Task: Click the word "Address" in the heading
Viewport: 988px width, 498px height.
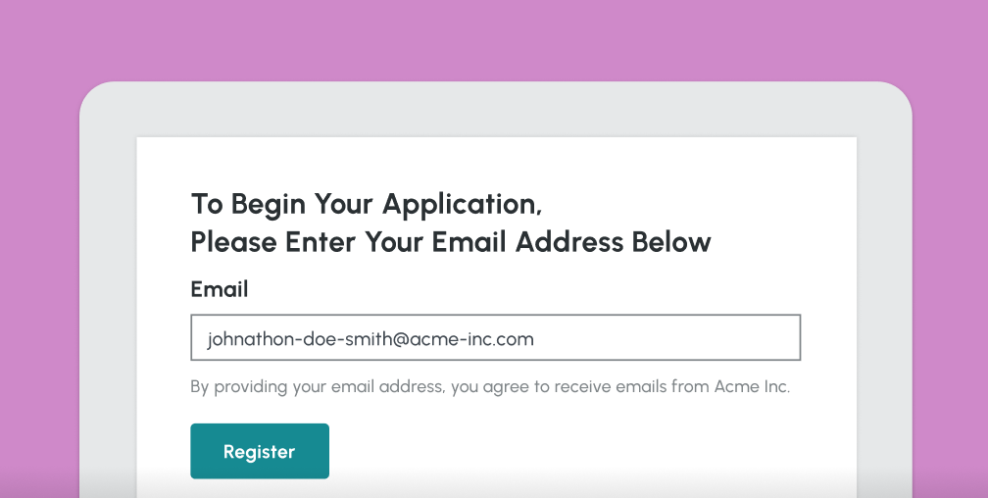Action: (569, 241)
